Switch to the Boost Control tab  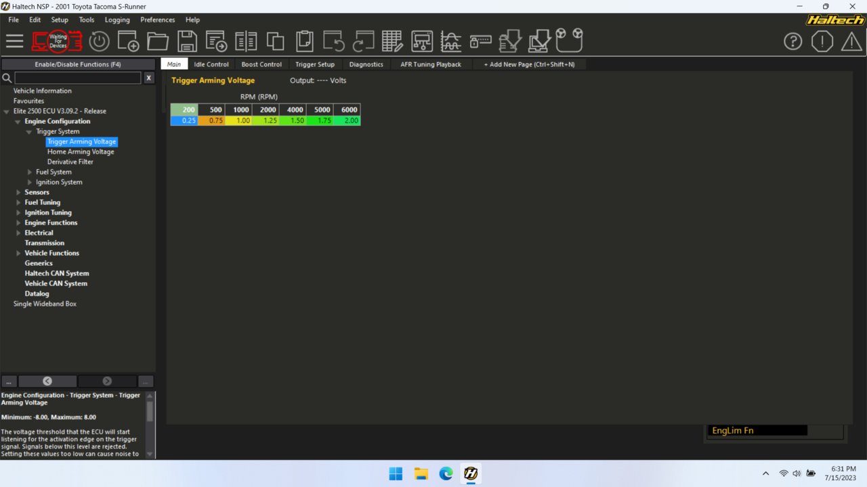(x=261, y=64)
